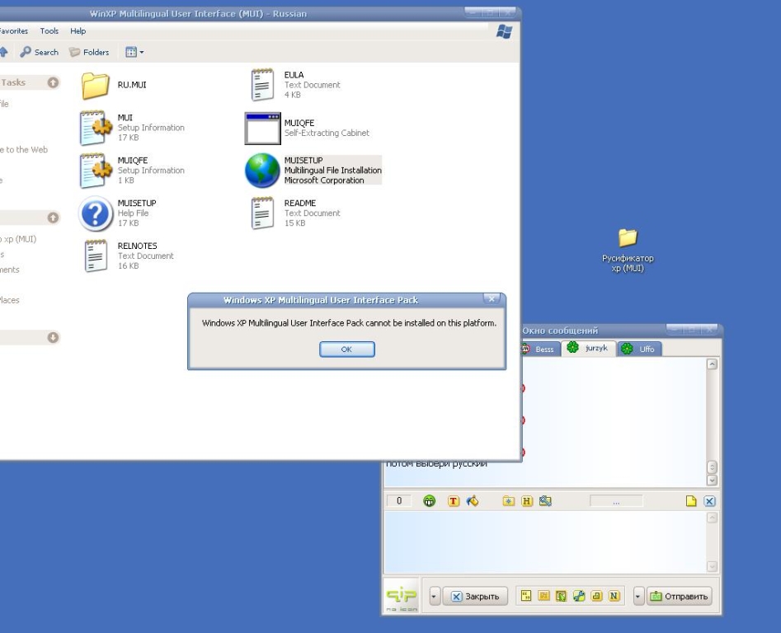Click the MUISETUP 'Multilingual File Installation' label

(x=332, y=170)
